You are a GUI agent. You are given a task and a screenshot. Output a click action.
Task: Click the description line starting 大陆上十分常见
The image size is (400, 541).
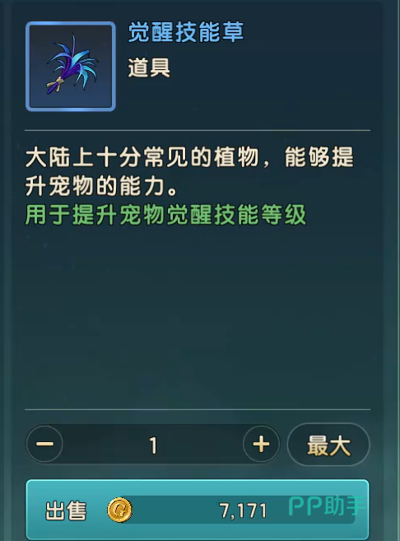[189, 157]
